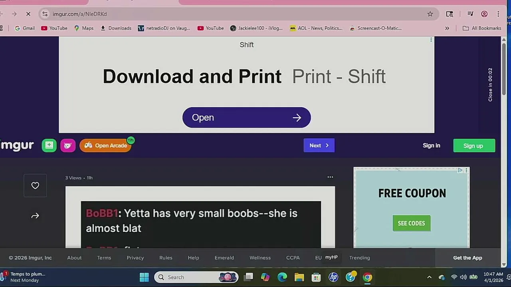Image resolution: width=511 pixels, height=287 pixels.
Task: Open the Windows Start menu
Action: point(145,277)
